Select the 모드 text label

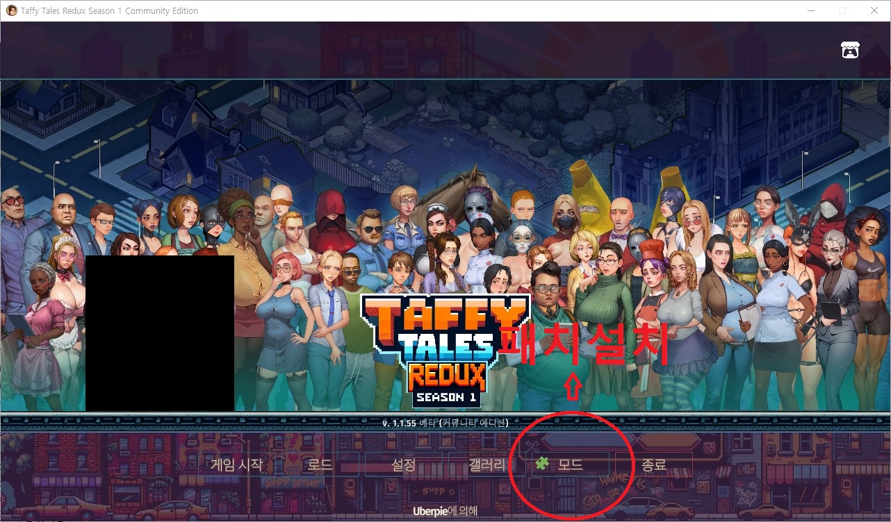point(571,464)
